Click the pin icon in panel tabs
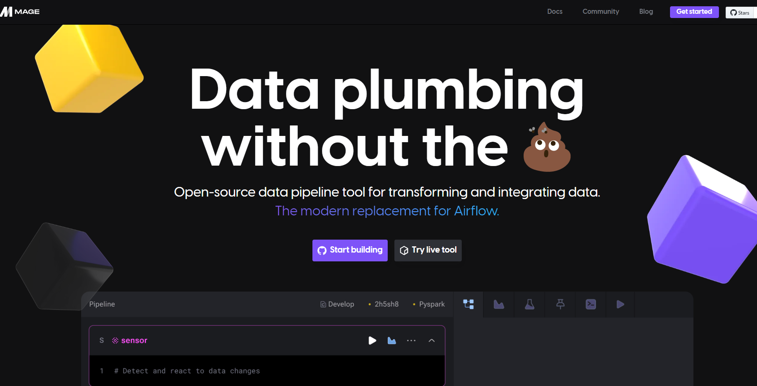 point(560,304)
